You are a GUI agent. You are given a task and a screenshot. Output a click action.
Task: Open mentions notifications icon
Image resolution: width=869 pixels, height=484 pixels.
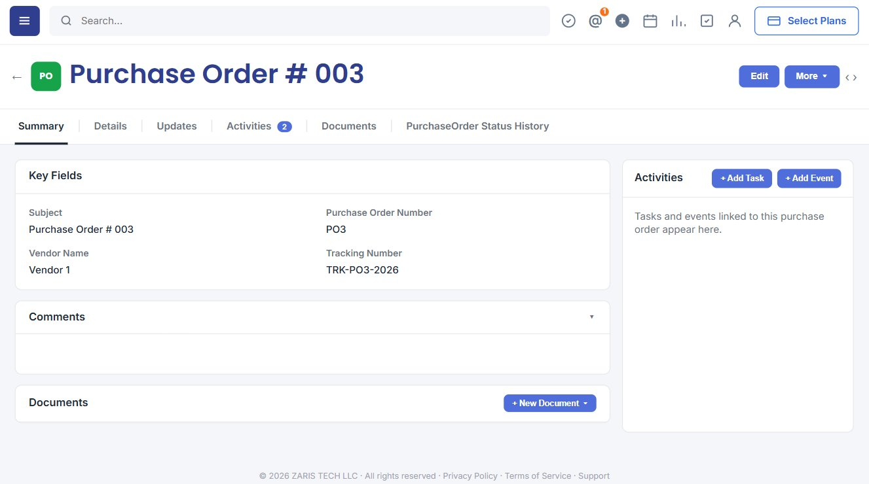click(x=595, y=21)
